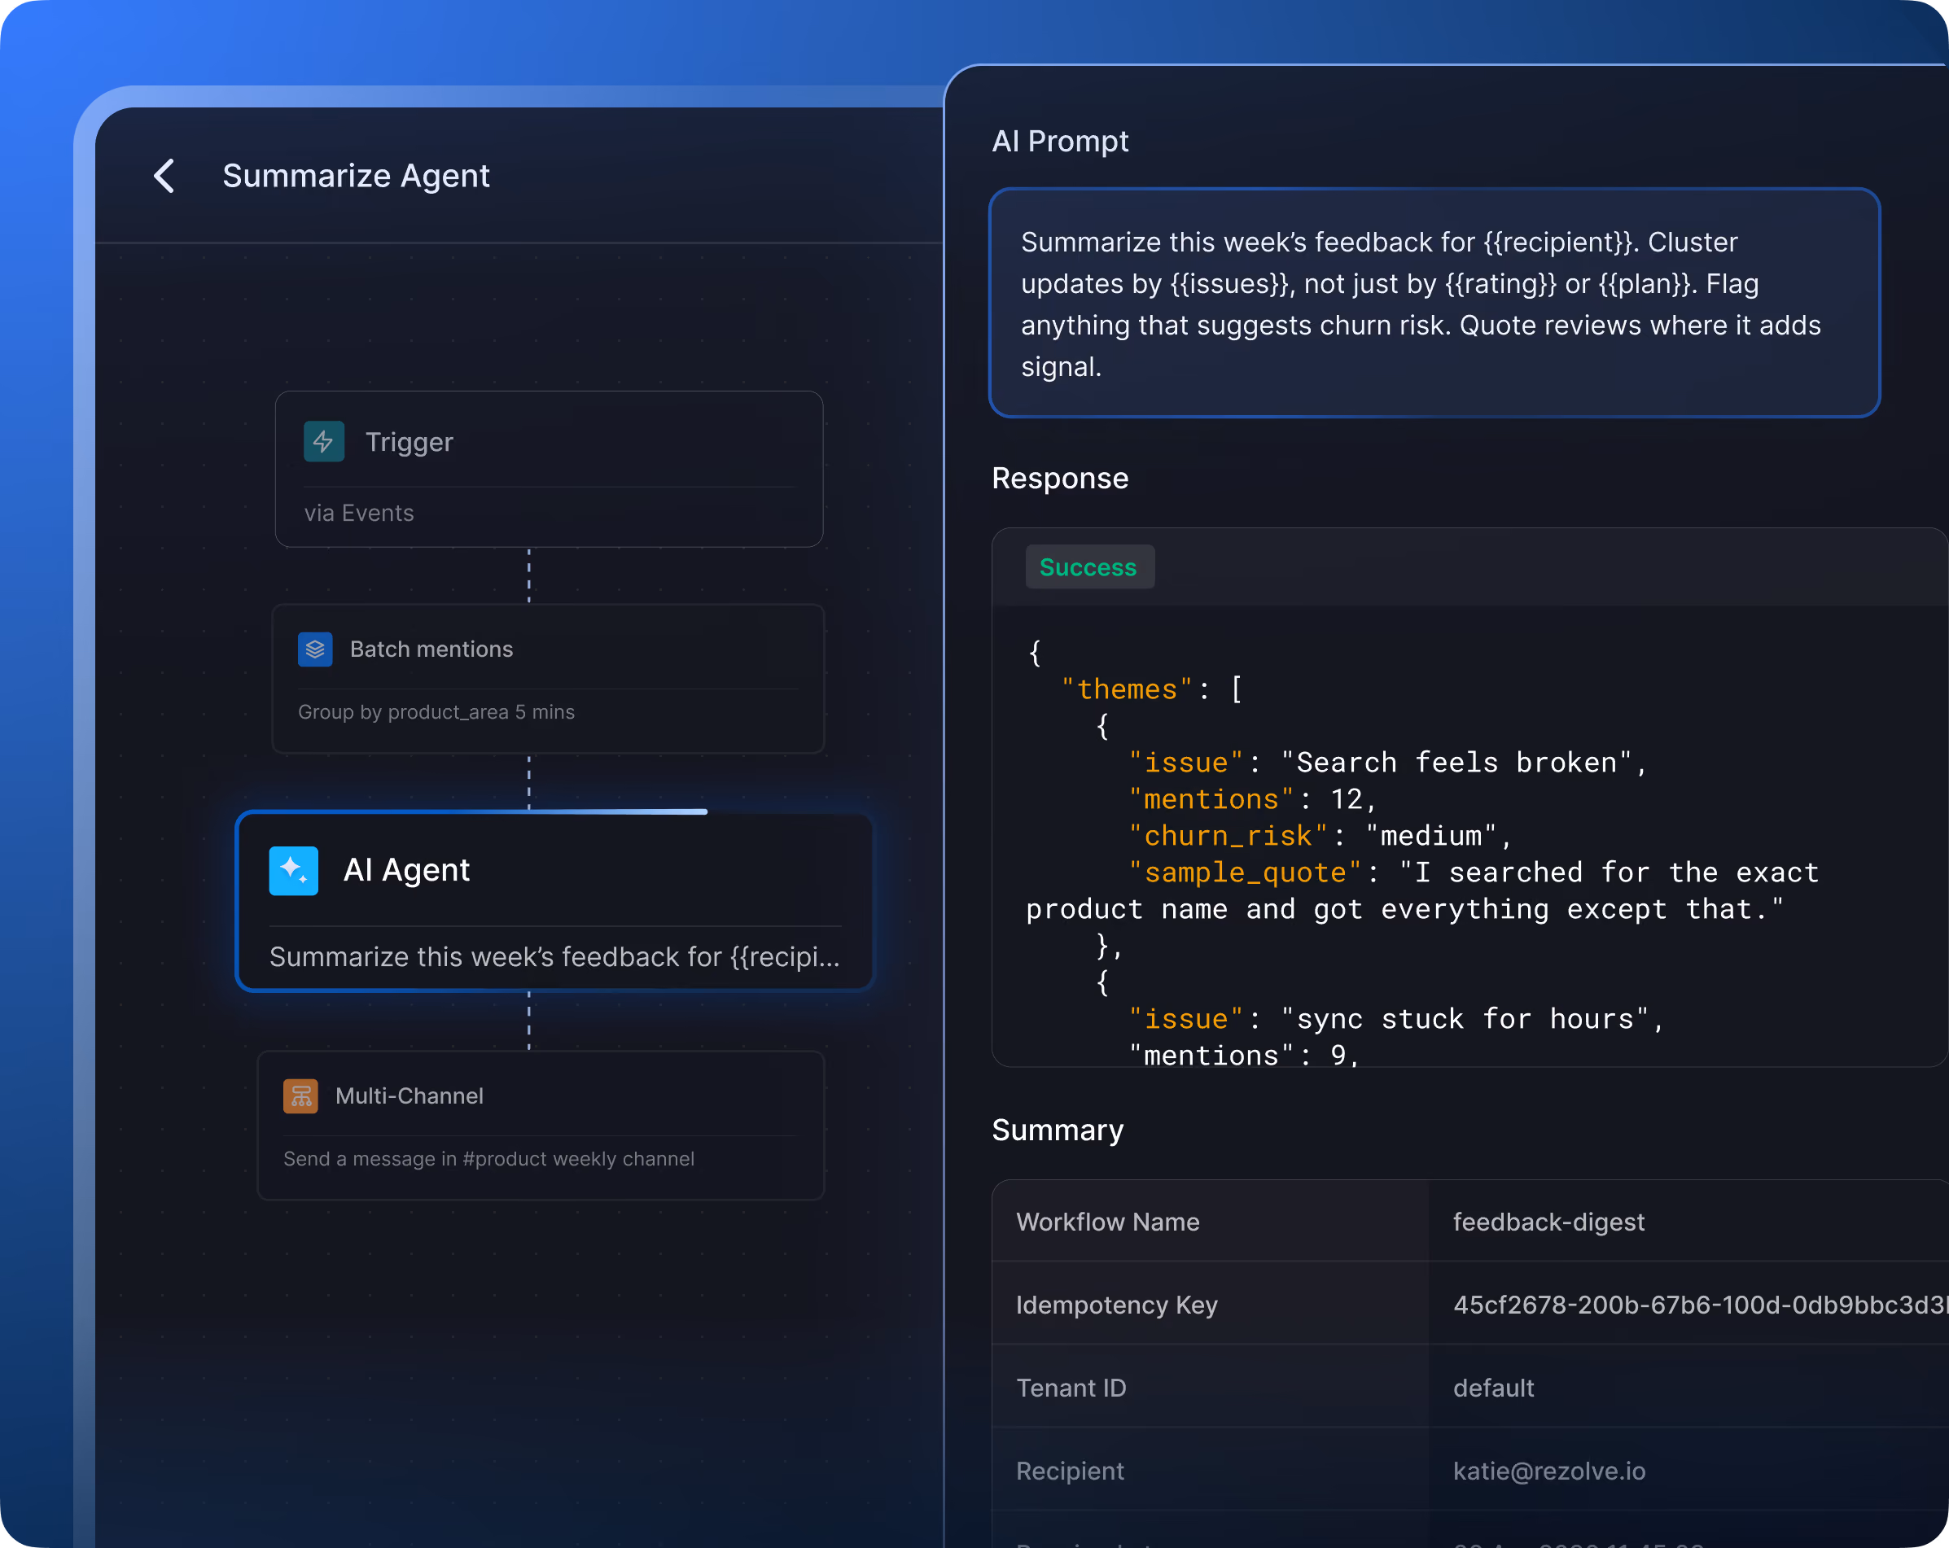Click the AI Agent sparkle icon
Image resolution: width=1949 pixels, height=1548 pixels.
(x=294, y=870)
